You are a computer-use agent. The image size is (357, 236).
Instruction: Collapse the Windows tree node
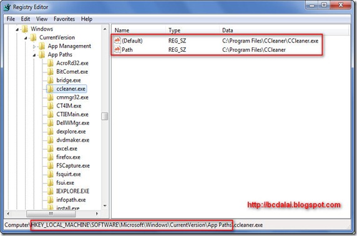click(x=17, y=29)
